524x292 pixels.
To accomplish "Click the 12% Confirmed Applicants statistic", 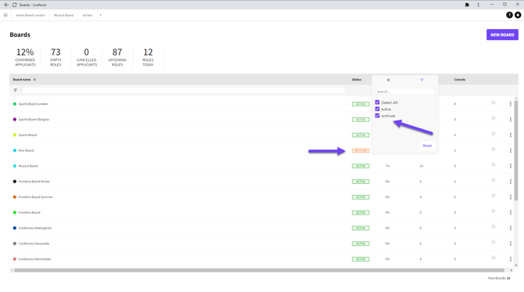I will coord(25,57).
